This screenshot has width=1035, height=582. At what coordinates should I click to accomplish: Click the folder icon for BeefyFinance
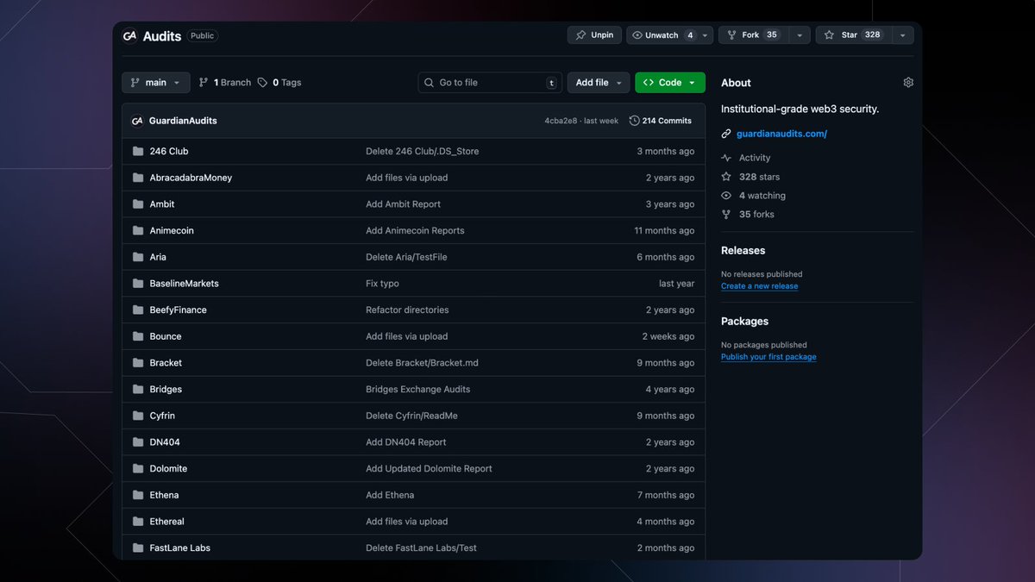coord(138,310)
